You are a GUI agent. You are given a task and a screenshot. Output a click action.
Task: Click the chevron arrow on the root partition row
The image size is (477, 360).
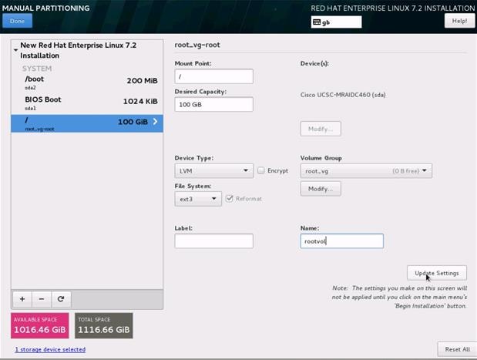(155, 122)
